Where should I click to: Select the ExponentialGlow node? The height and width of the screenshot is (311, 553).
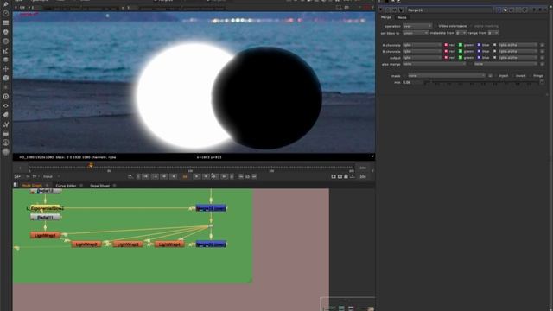46,208
